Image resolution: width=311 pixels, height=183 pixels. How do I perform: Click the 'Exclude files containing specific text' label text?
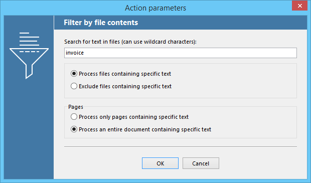pyautogui.click(x=125, y=86)
